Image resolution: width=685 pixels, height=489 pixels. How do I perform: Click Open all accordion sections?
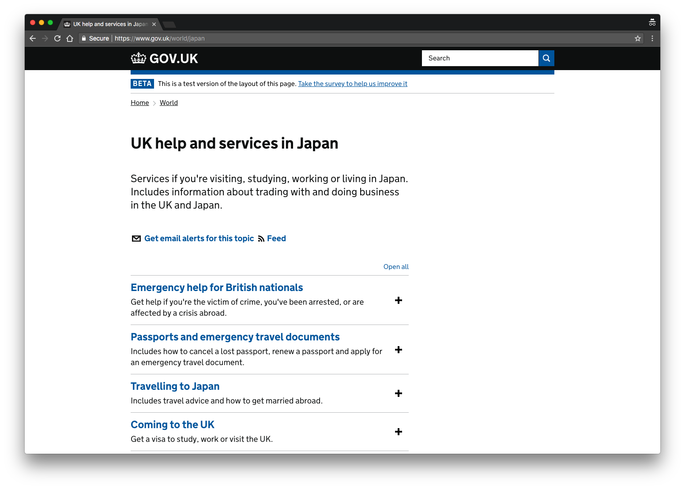(396, 267)
